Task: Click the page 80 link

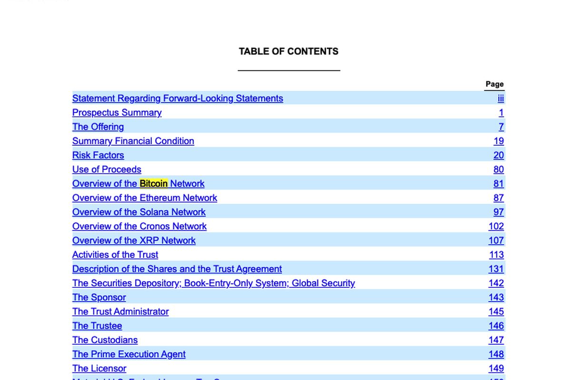Action: click(499, 170)
